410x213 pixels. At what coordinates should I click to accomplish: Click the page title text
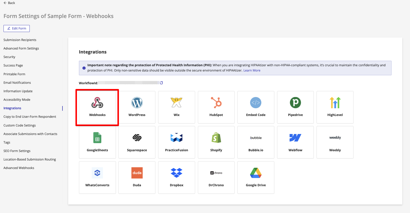coord(58,16)
